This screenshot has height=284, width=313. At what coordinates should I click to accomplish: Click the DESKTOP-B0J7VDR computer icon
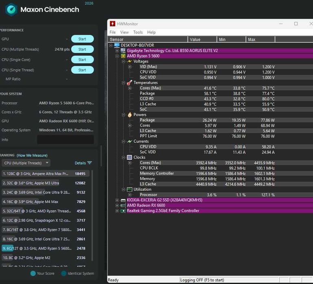[x=117, y=45]
